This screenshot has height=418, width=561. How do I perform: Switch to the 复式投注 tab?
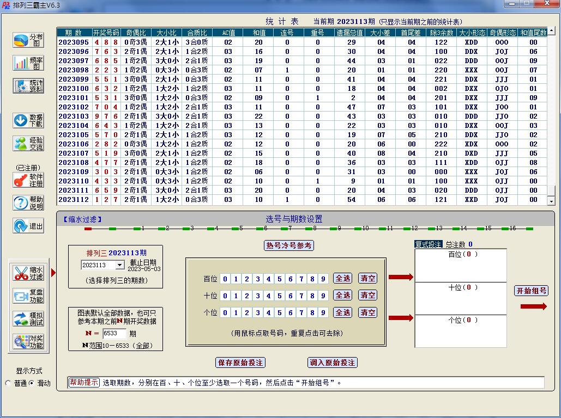[429, 245]
